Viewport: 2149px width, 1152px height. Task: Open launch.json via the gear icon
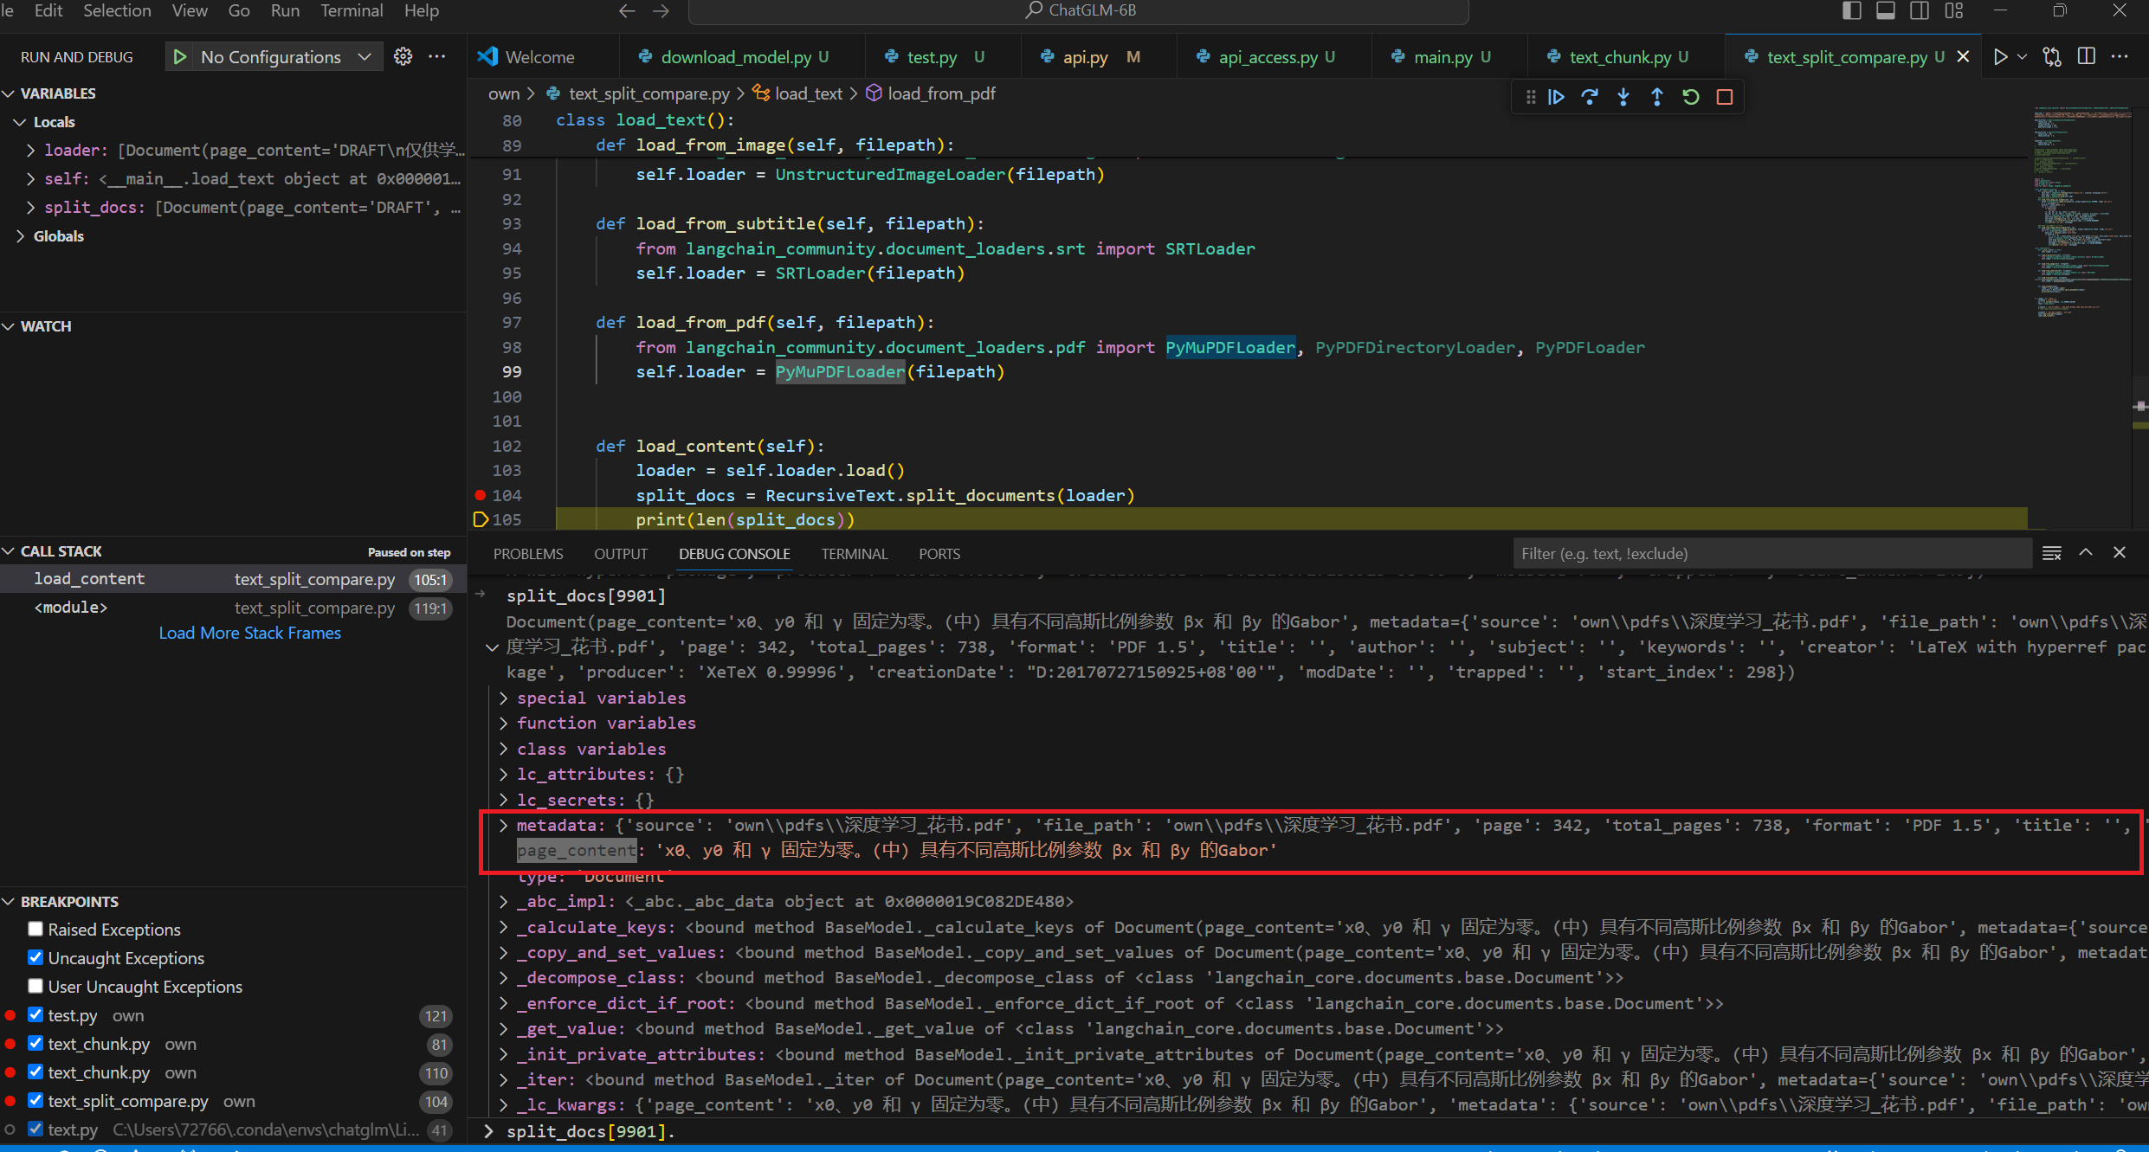coord(403,57)
